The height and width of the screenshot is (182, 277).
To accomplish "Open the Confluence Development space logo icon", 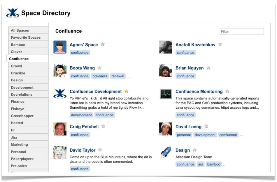I will coord(60,94).
